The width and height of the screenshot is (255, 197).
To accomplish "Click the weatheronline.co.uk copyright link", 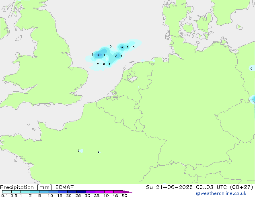I will pos(221,193).
